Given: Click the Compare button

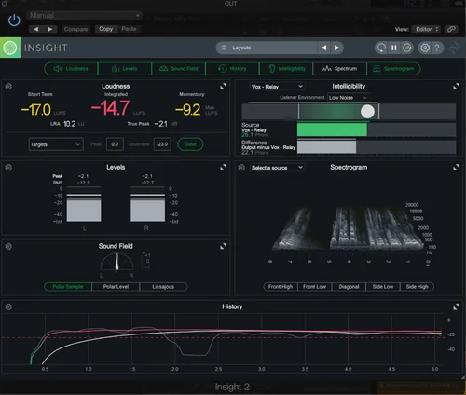Looking at the screenshot, I should pos(75,29).
